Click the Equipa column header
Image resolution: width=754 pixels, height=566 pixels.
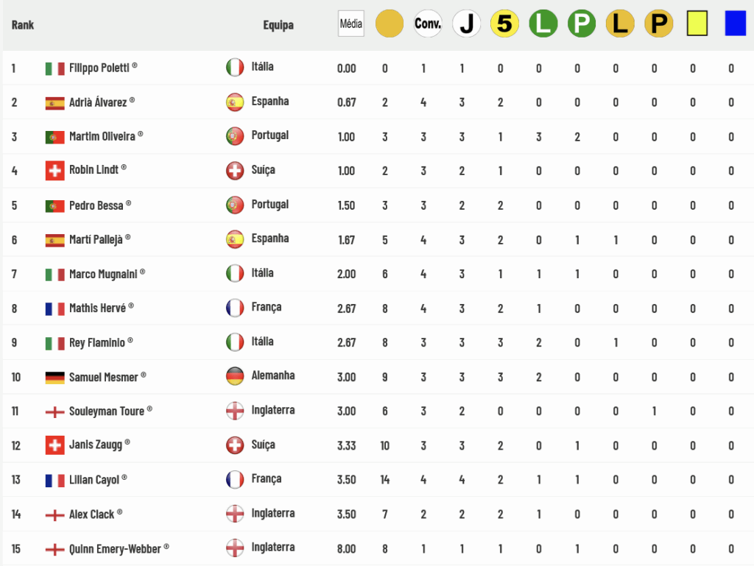(x=278, y=25)
